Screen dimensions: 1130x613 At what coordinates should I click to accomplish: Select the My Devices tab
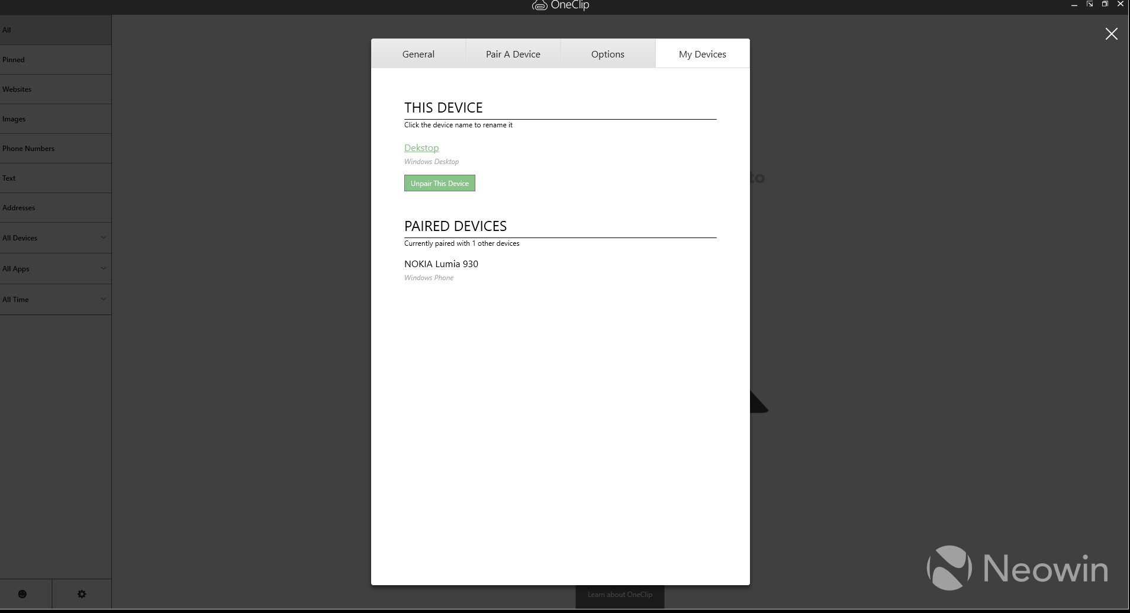click(x=703, y=54)
